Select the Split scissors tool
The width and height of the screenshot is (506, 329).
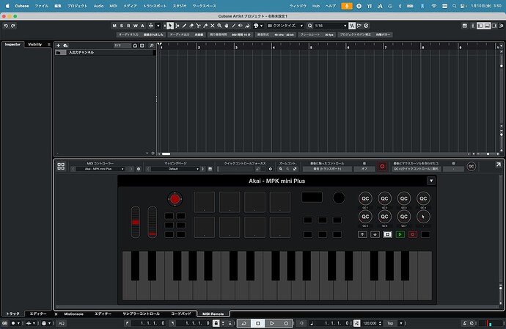pos(198,26)
